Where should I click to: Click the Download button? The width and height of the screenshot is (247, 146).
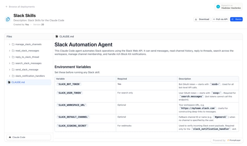coord(202,19)
